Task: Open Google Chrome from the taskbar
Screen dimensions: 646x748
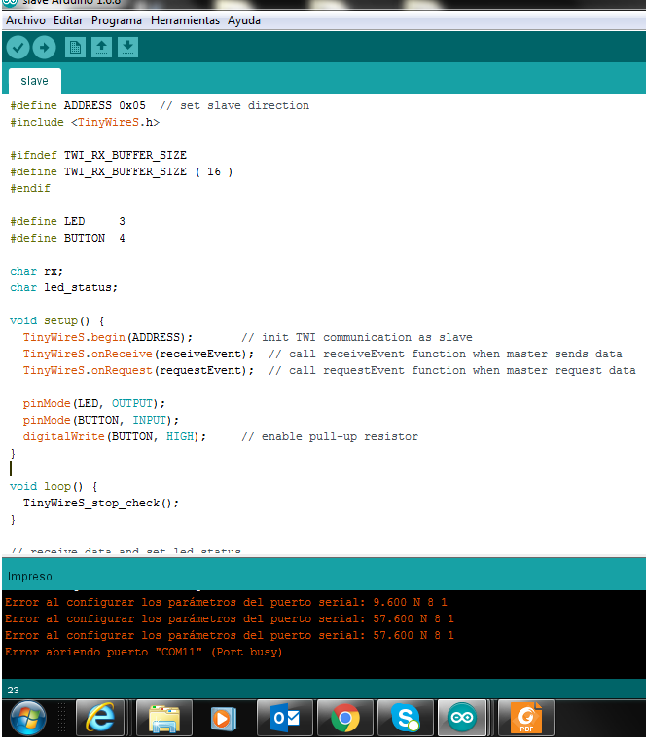Action: [345, 719]
